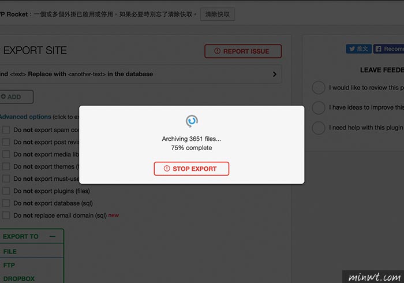Click the warning icon inside STOP EXPORT
The width and height of the screenshot is (404, 283).
167,169
